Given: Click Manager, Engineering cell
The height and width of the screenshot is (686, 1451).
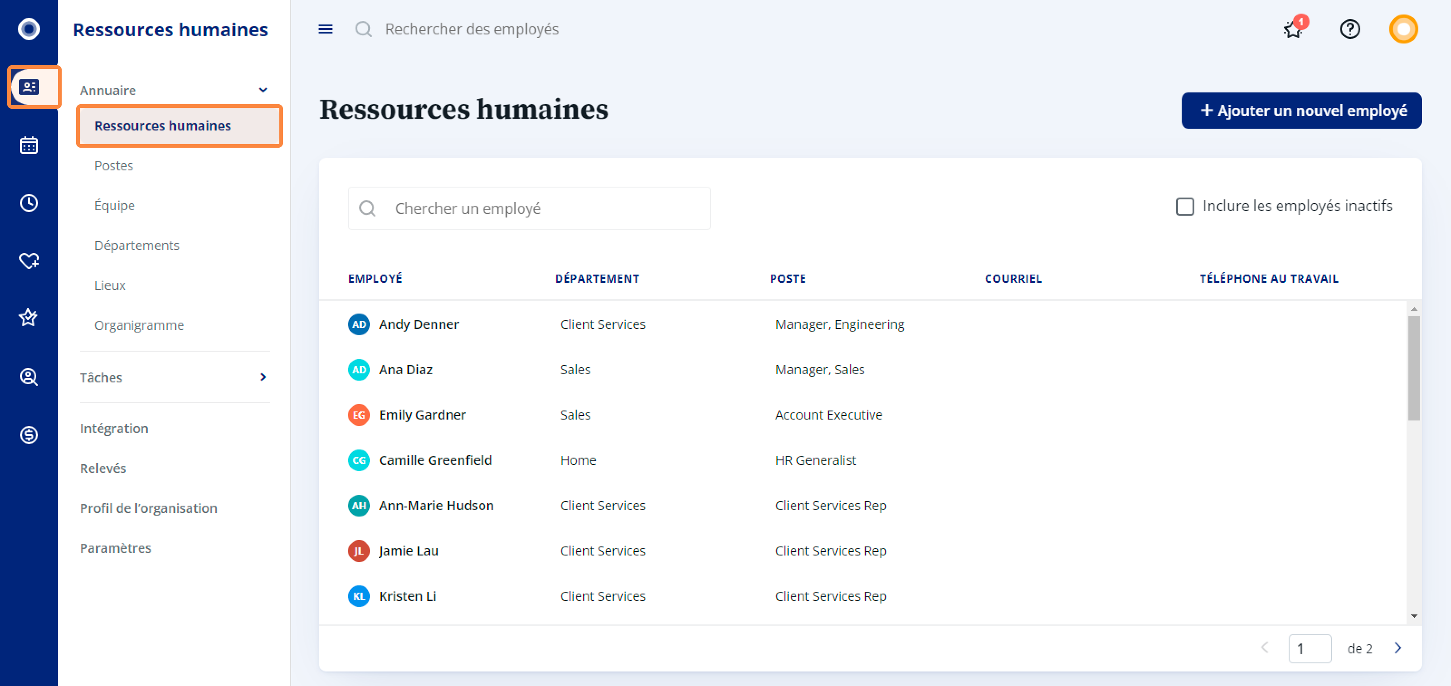Looking at the screenshot, I should tap(839, 325).
